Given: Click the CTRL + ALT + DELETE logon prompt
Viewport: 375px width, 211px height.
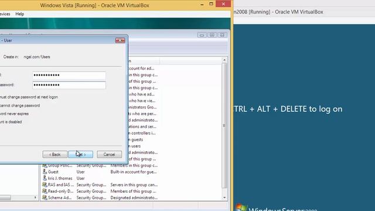Looking at the screenshot, I should point(288,109).
